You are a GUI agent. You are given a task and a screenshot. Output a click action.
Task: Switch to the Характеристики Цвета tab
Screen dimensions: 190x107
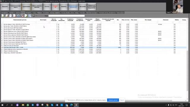click(x=92, y=12)
